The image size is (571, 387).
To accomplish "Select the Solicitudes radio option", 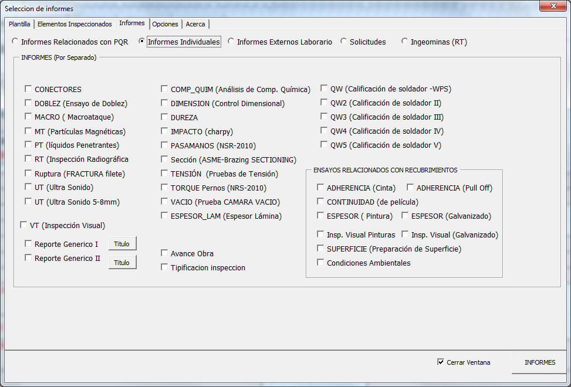I will pos(344,42).
